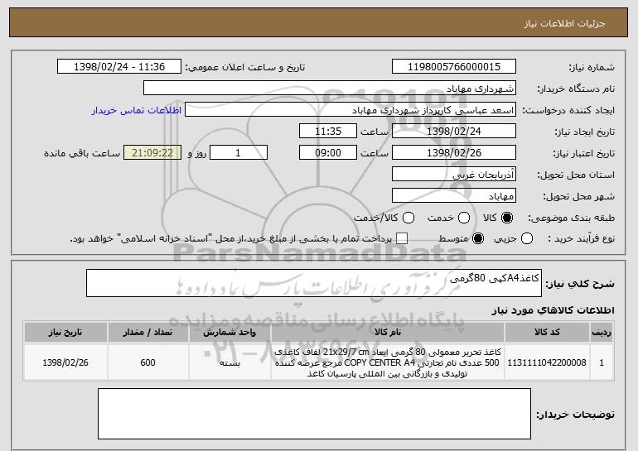The height and width of the screenshot is (451, 638).
Task: Click the واحد شمارش column header
Action: 230,333
